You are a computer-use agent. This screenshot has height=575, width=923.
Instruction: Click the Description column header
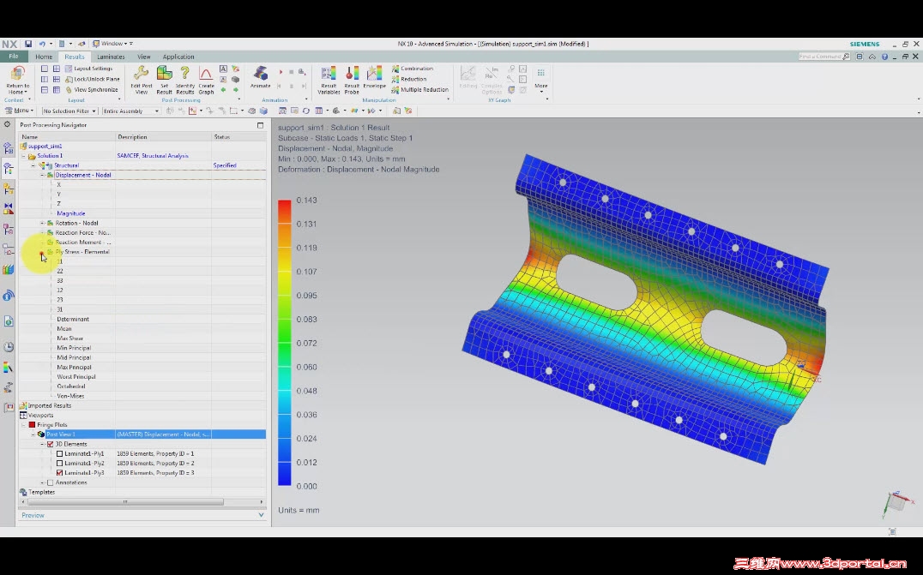[x=163, y=137]
